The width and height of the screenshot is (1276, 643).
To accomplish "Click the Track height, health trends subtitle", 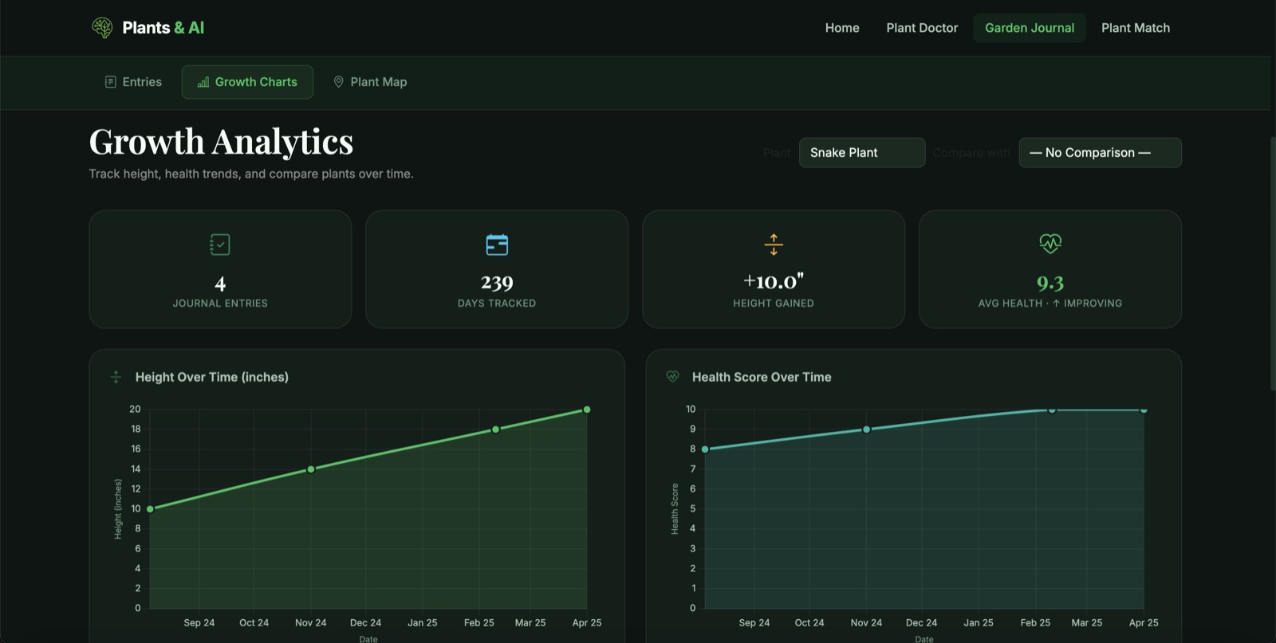I will click(x=251, y=174).
